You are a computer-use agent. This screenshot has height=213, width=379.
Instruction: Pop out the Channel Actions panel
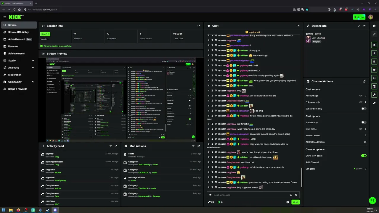coord(364,81)
